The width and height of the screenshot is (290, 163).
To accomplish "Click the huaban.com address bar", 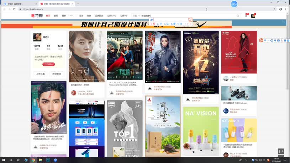I will tap(145, 9).
